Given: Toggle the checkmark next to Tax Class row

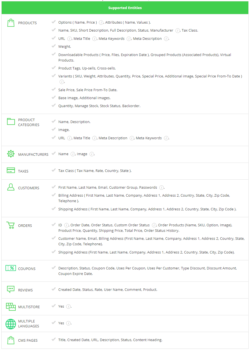Looking at the screenshot, I should click(54, 170).
